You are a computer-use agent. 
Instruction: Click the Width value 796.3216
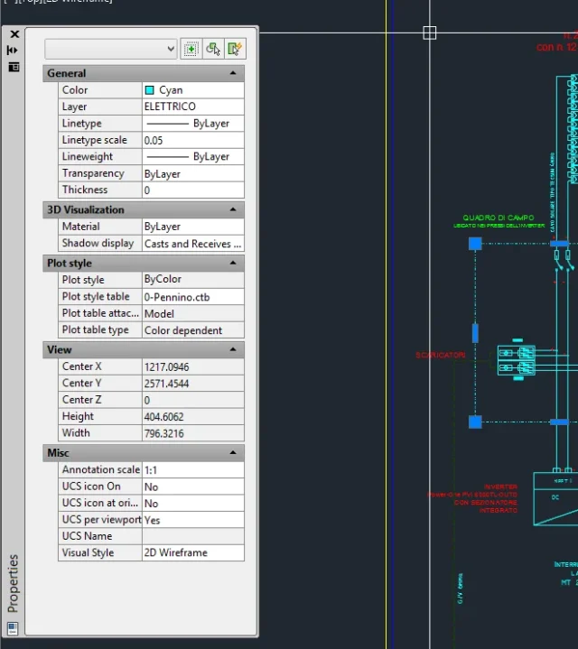(x=193, y=433)
